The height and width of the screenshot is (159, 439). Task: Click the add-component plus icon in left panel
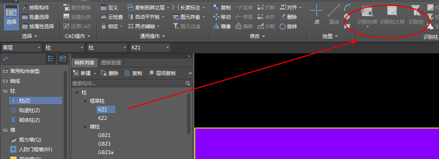[5, 59]
